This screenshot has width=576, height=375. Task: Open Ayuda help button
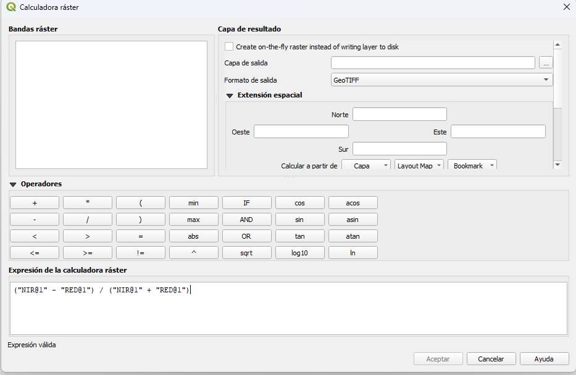[x=544, y=358]
